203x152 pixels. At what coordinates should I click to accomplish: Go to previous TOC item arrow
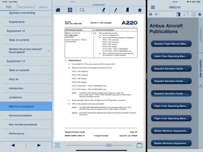(x=13, y=145)
